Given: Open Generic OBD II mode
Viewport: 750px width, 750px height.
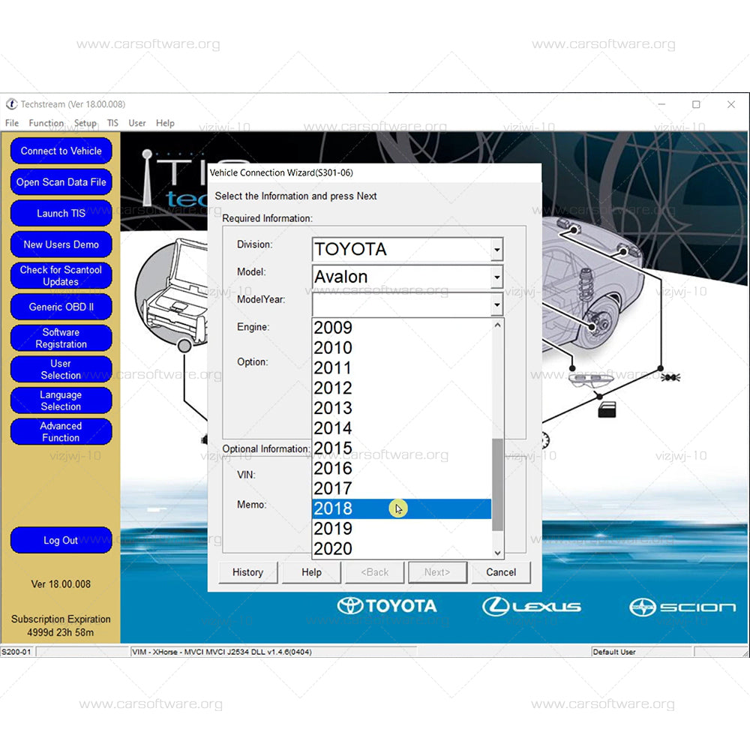Looking at the screenshot, I should click(x=61, y=307).
